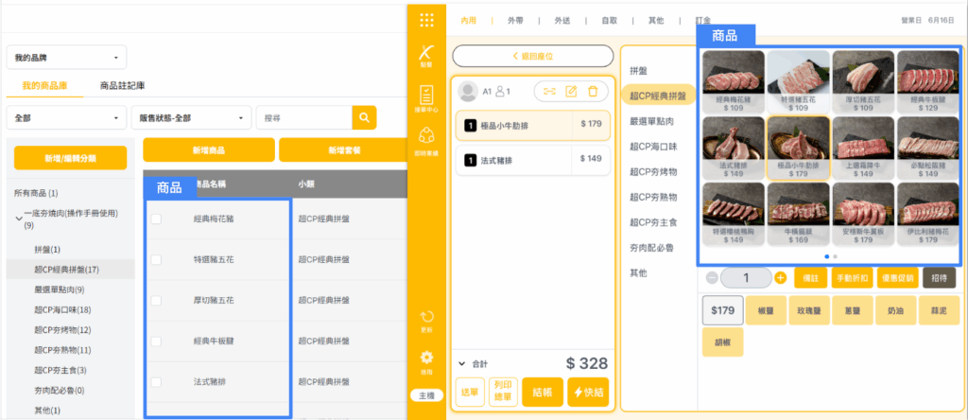Image resolution: width=968 pixels, height=420 pixels.
Task: Open the nine-dot grid menu icon
Action: [x=427, y=20]
